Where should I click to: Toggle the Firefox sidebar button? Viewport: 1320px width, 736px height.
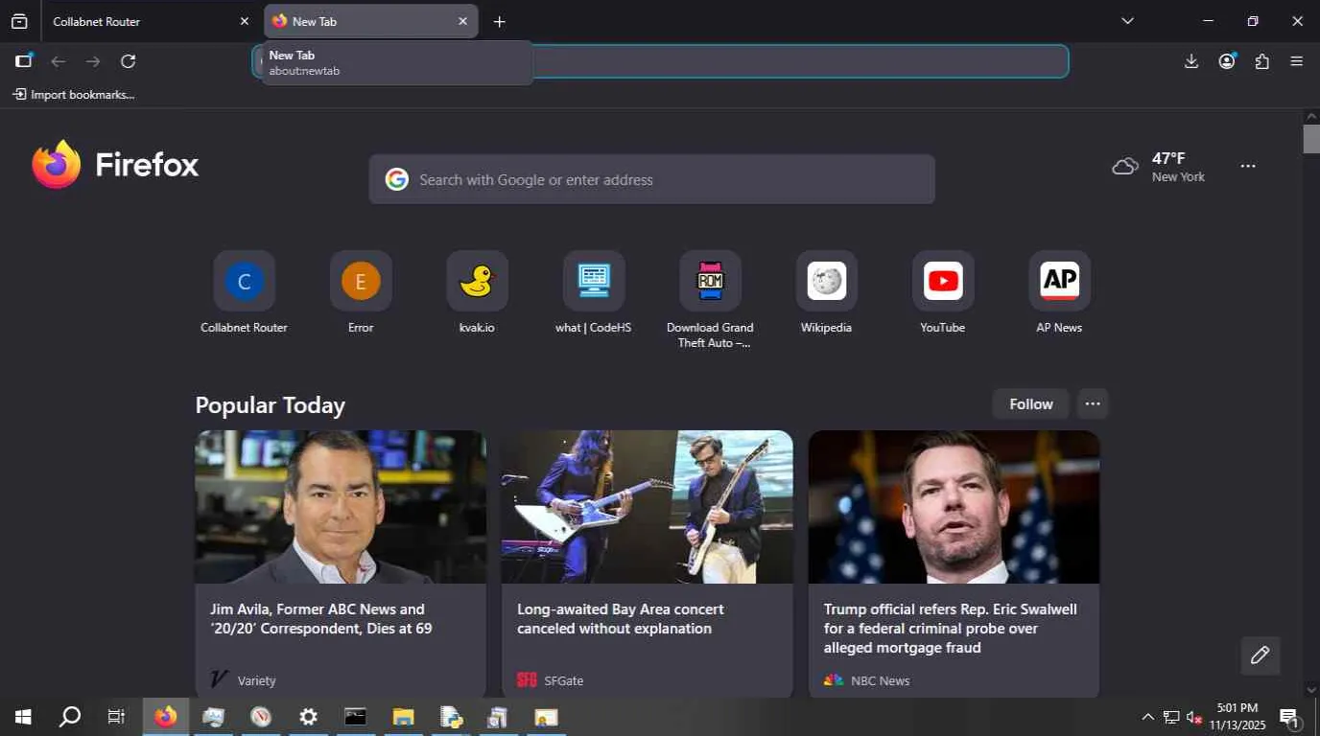(24, 61)
